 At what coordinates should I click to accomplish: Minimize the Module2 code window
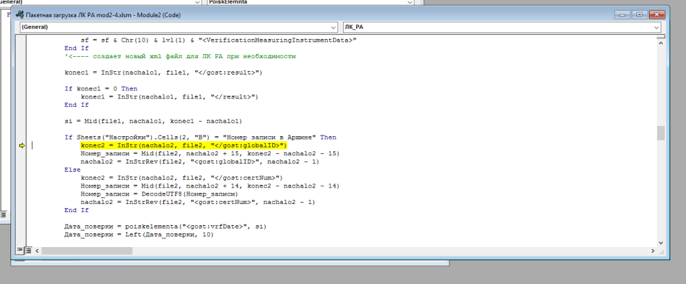tap(621, 14)
